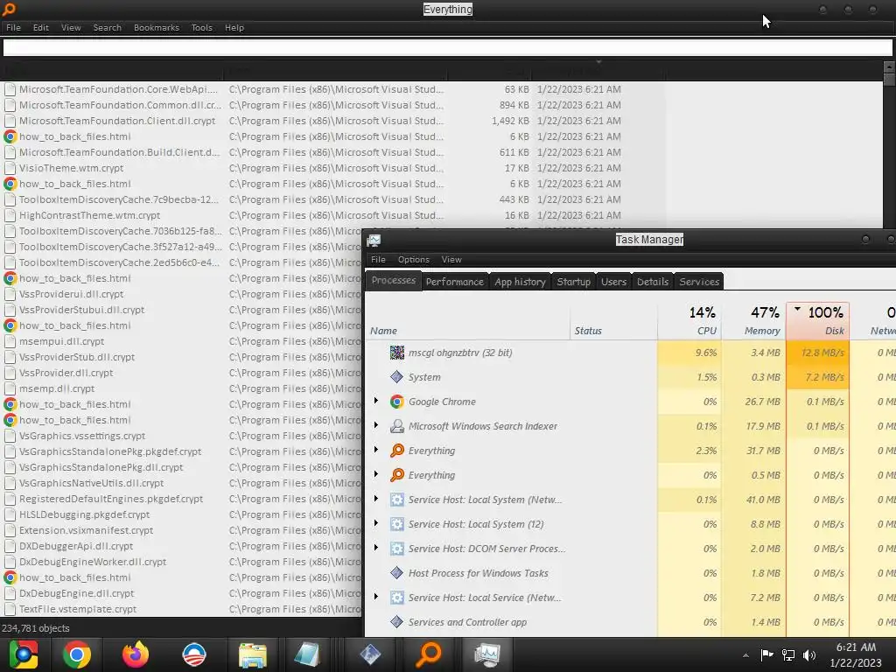Click file icon of HLSLDebugging.pkgdef.crypt
The width and height of the screenshot is (896, 672).
10,514
